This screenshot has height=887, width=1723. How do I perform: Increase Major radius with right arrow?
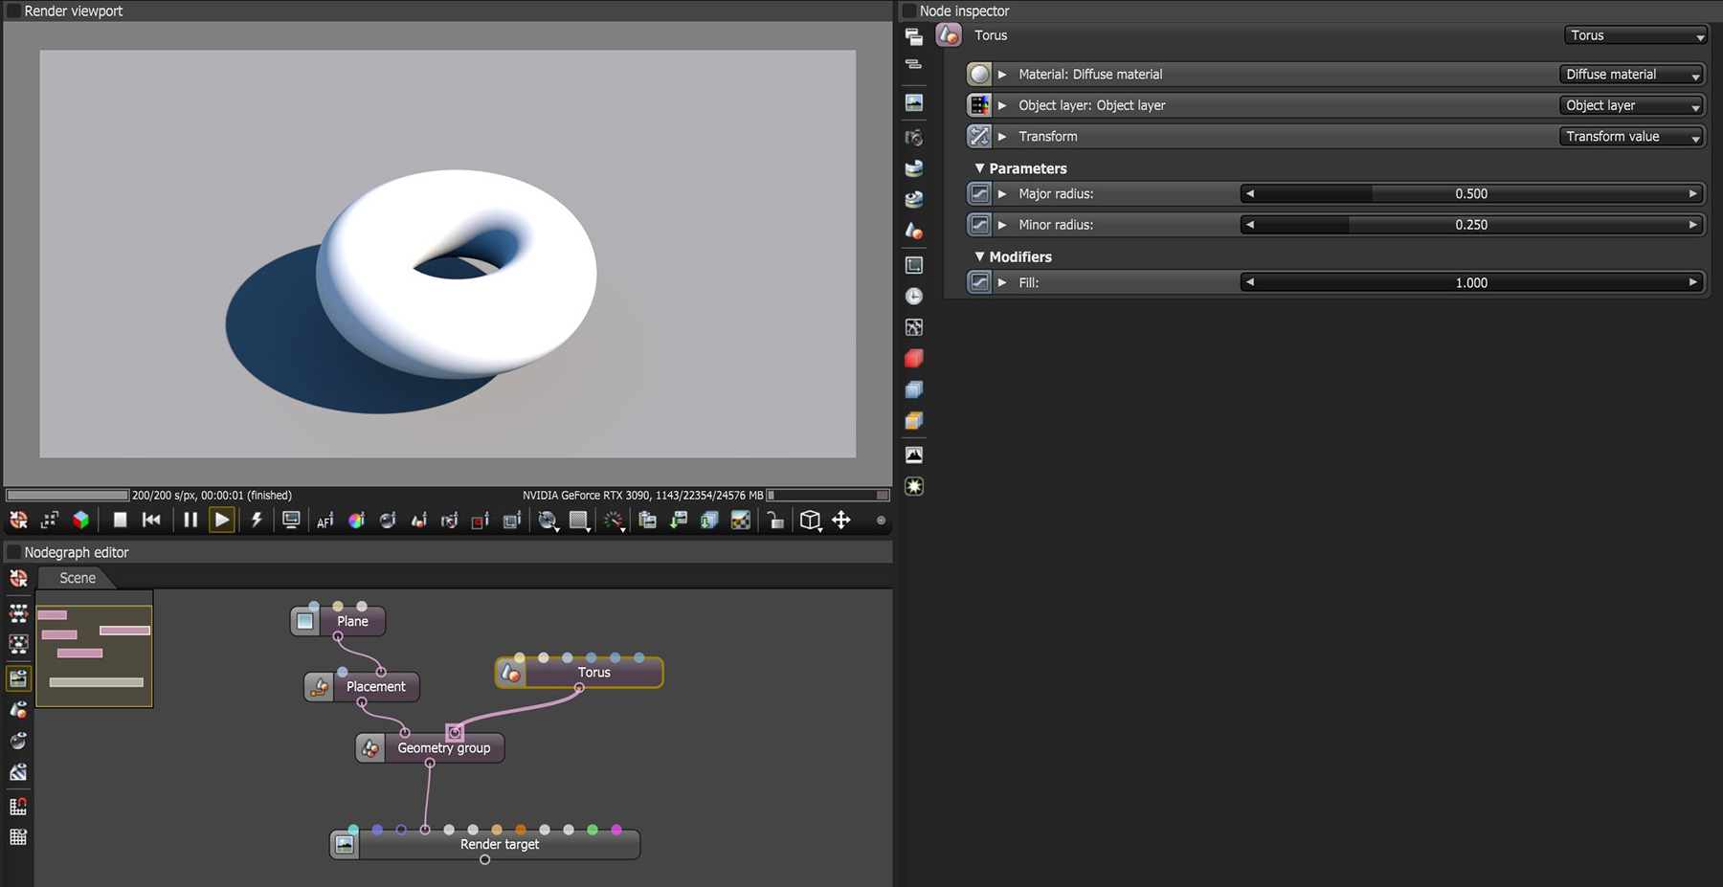[x=1692, y=193]
